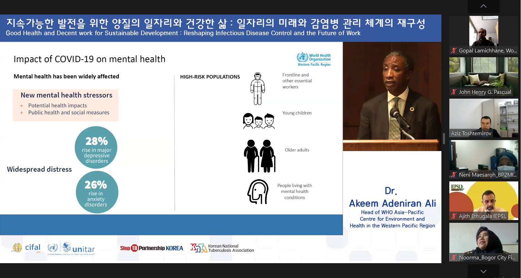Viewport: 521px width, 278px height.
Task: Click the 'New mental health stressors' heading
Action: point(67,95)
